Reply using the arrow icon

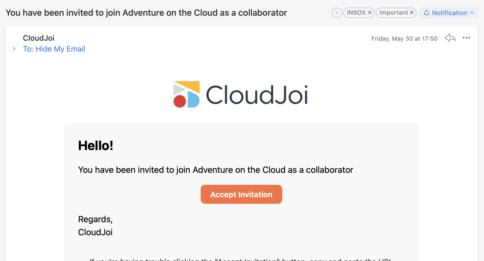450,38
